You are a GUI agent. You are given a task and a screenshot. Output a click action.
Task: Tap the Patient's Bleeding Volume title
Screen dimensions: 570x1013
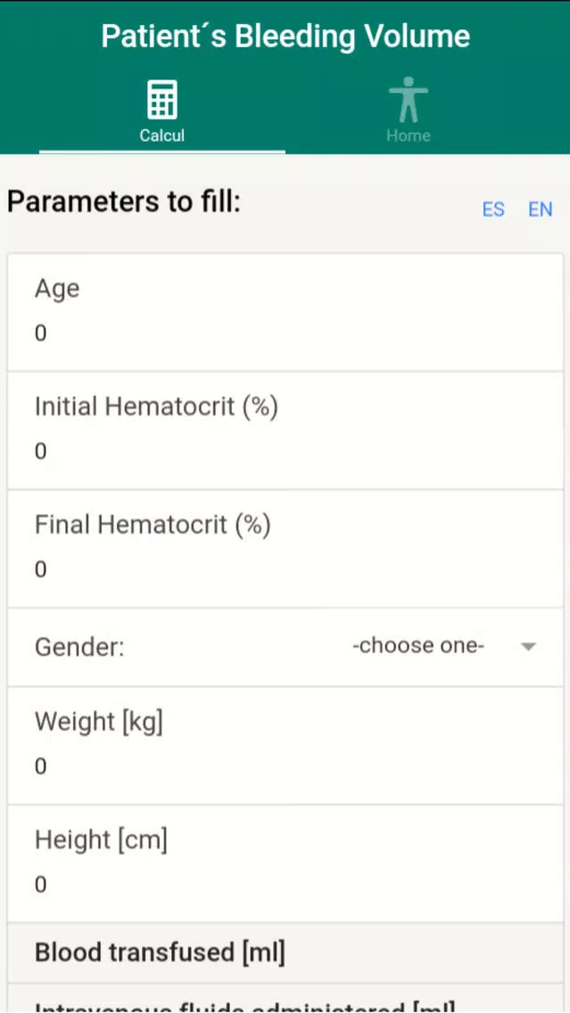(285, 37)
